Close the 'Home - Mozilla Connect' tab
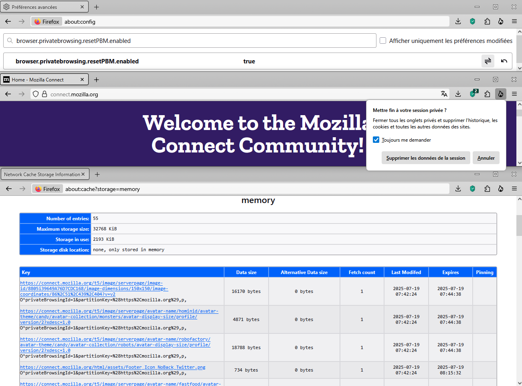The width and height of the screenshot is (522, 386). [x=82, y=79]
